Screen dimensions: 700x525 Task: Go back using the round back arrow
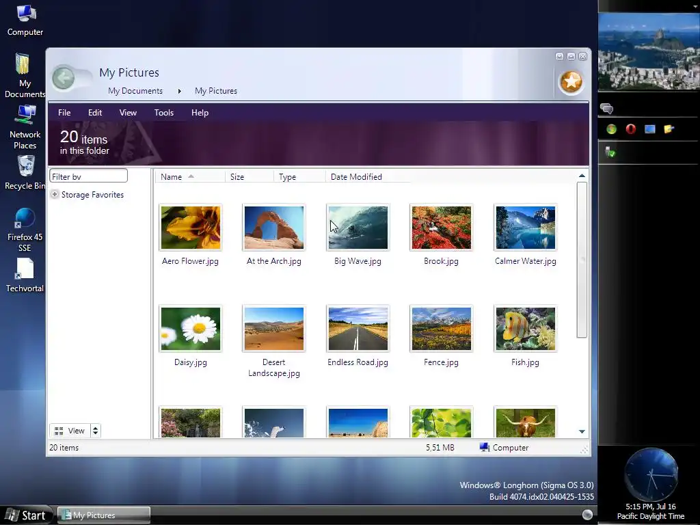[64, 78]
